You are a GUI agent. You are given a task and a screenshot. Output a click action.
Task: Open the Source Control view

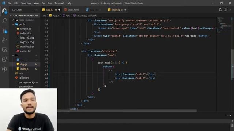(4, 30)
